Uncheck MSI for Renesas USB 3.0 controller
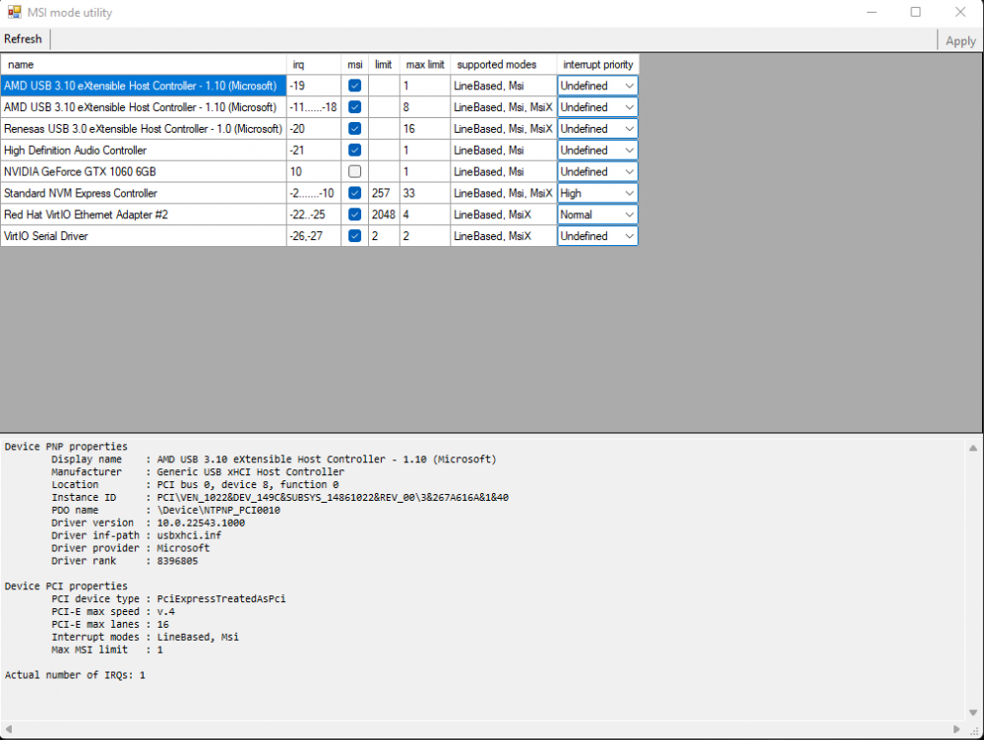Screen dimensions: 984x740 coord(354,129)
